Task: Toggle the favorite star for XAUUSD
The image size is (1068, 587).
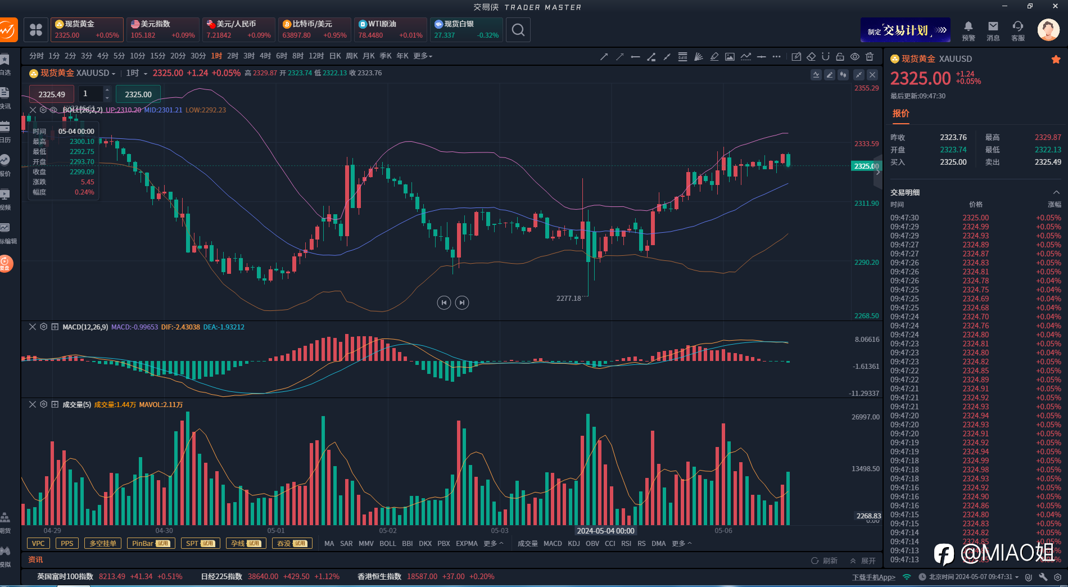Action: (1056, 59)
